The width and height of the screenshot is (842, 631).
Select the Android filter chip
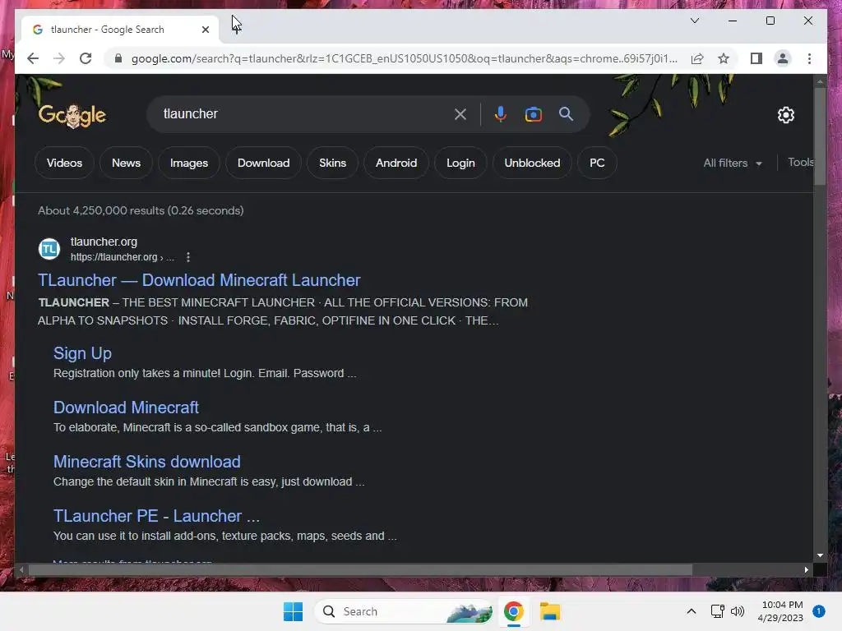coord(396,164)
